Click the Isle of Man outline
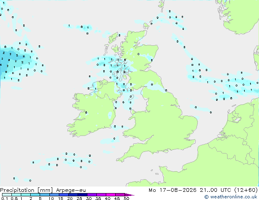The width and height of the screenshot is (259, 200). [131, 97]
